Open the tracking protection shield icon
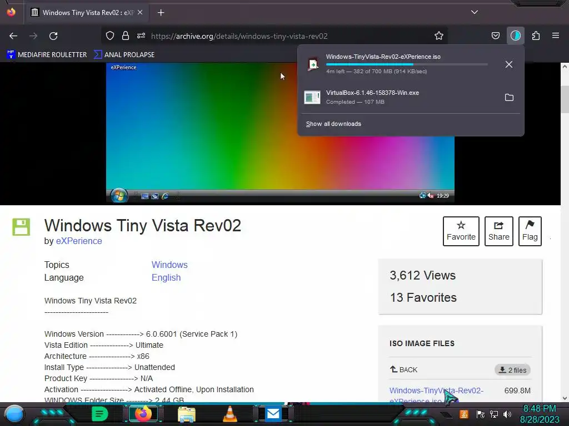569x426 pixels. tap(110, 35)
